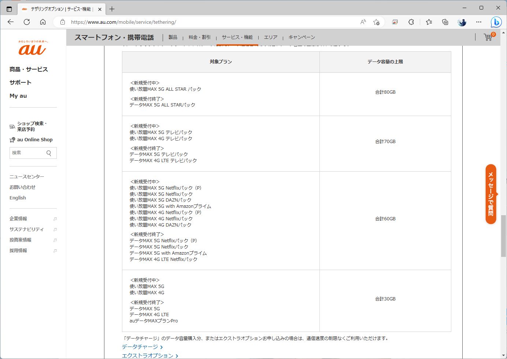Add this page to favorites star

point(376,22)
